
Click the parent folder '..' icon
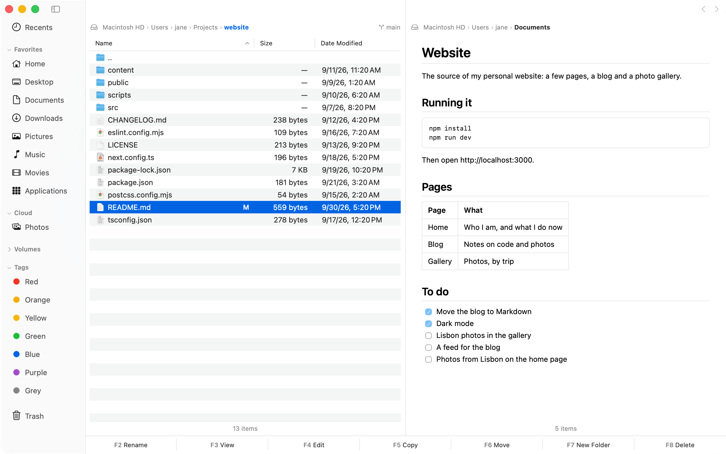tap(100, 57)
